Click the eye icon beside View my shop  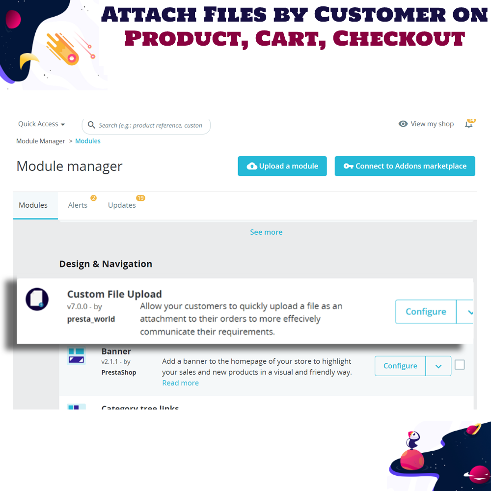click(x=403, y=124)
